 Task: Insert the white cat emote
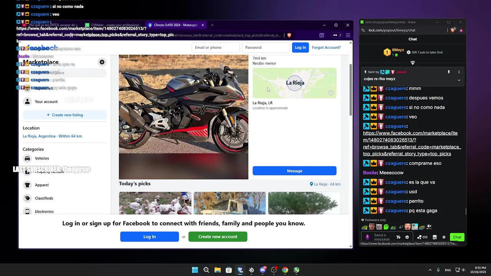379,227
